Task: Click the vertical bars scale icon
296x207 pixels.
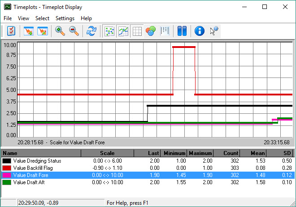Action: tap(165, 31)
